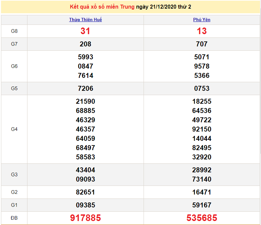This screenshot has height=225, width=261.
Task: Select the G7 row label
Action: 14,44
